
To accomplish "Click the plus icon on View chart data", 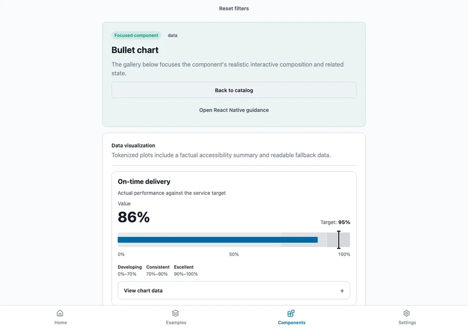I will pos(342,291).
